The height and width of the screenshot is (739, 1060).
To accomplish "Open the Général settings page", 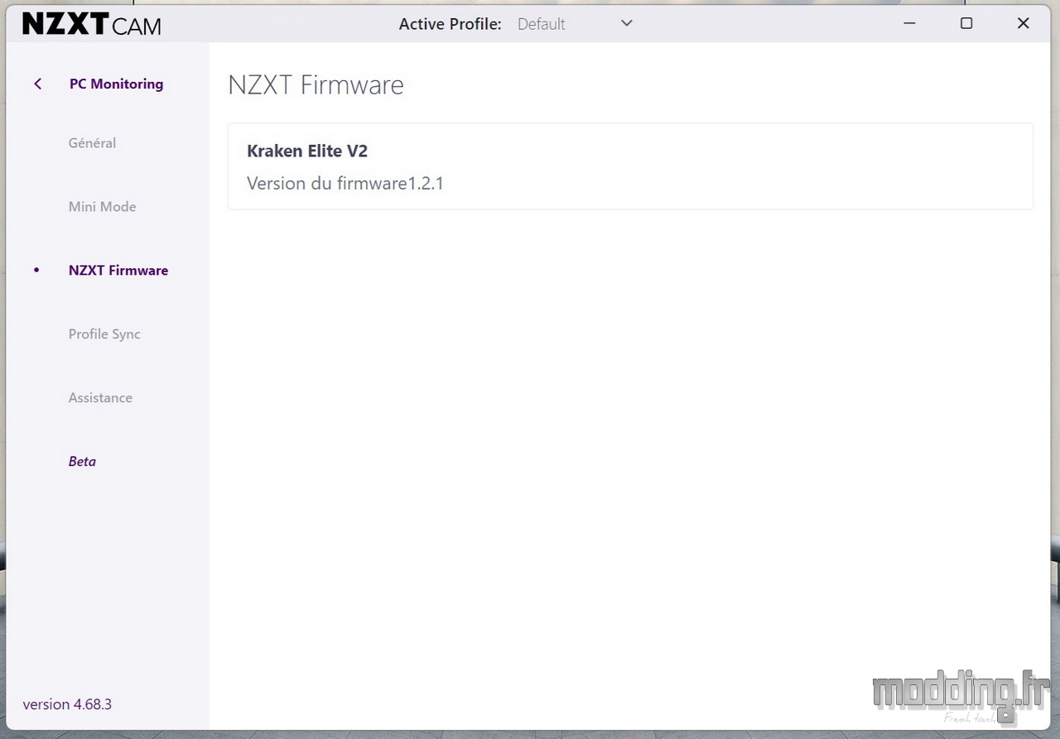I will (92, 143).
